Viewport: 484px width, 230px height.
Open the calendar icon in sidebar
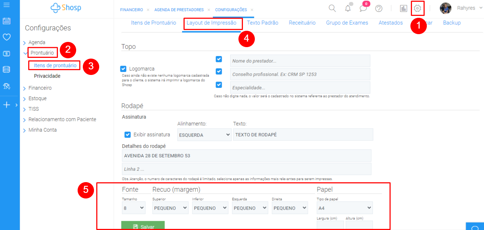tap(6, 21)
